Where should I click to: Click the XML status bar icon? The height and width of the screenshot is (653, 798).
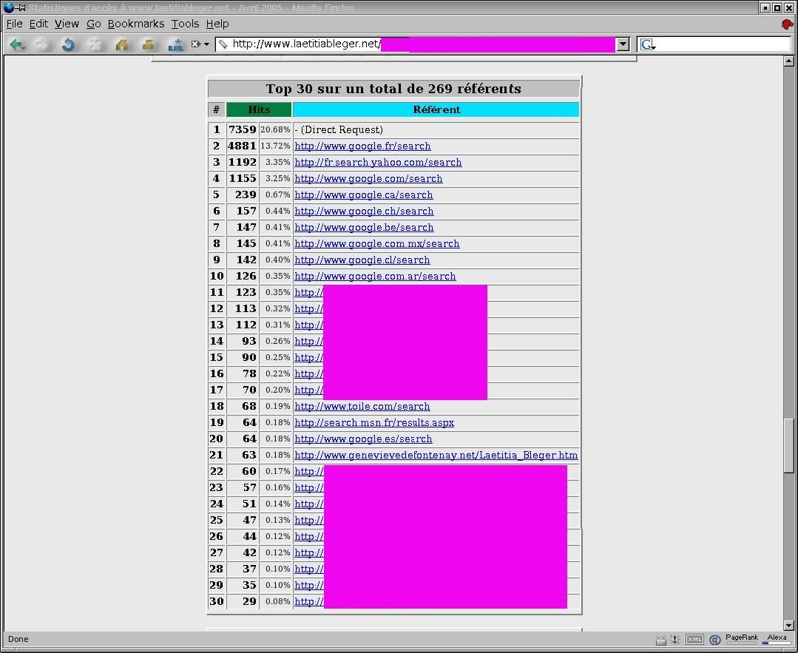coord(694,639)
